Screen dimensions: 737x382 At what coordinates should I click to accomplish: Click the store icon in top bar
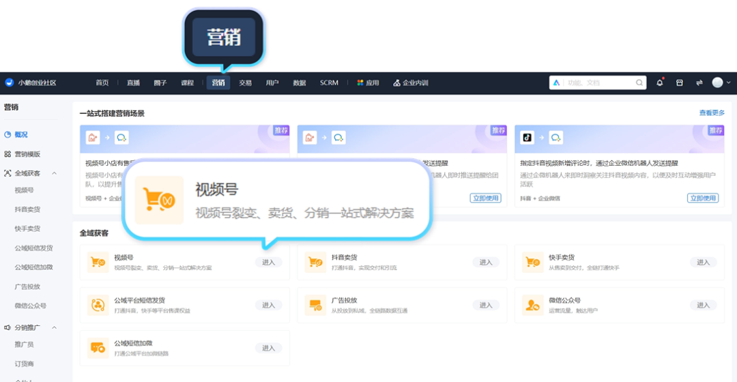[679, 83]
